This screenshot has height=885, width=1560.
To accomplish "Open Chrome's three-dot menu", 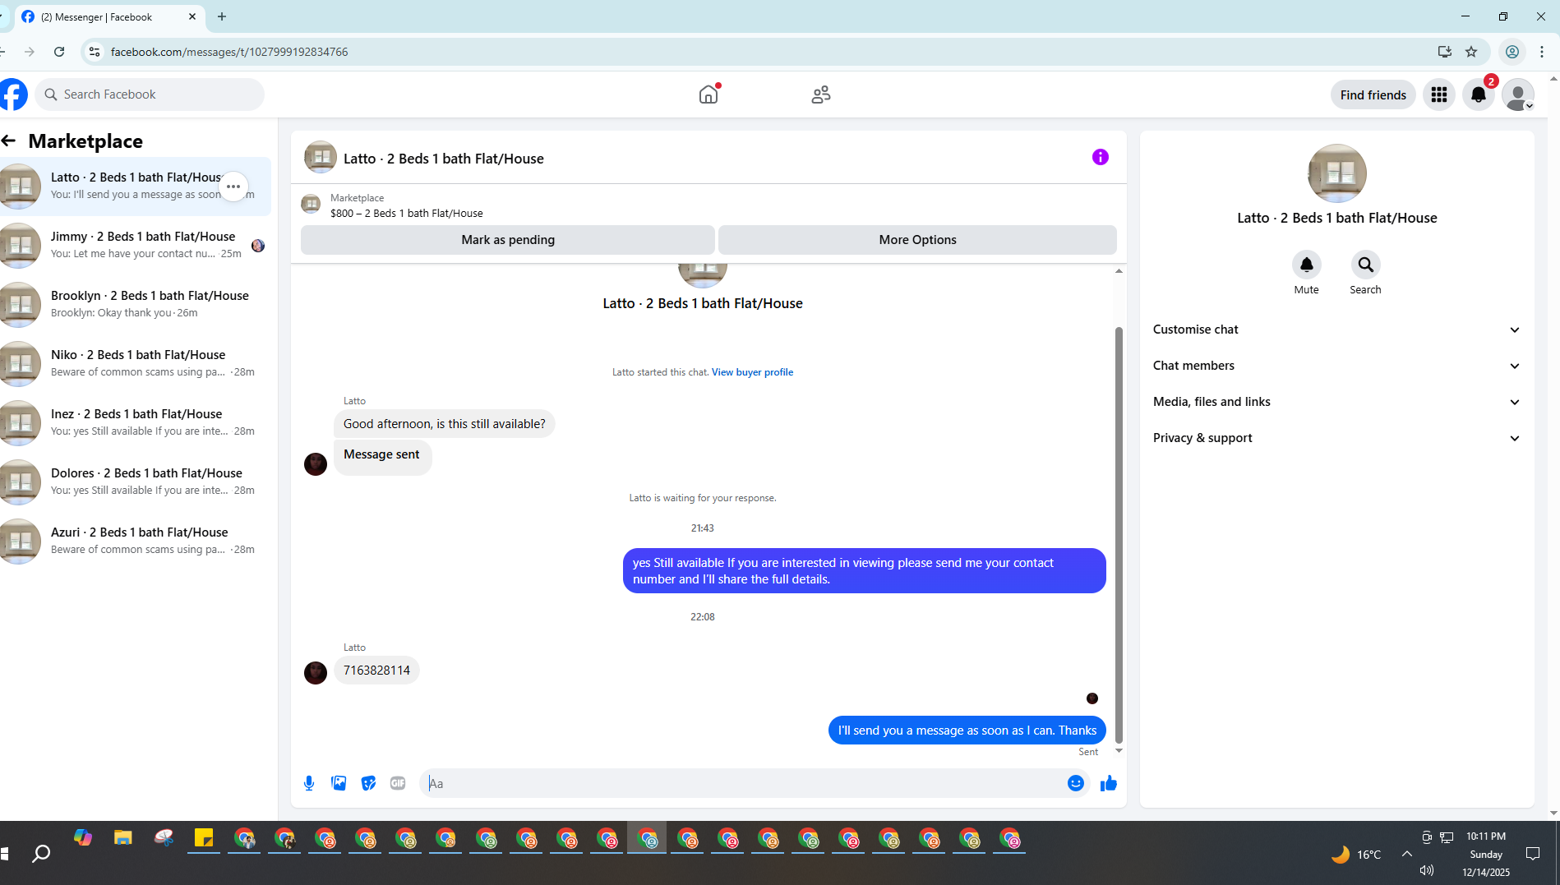I will (x=1542, y=52).
